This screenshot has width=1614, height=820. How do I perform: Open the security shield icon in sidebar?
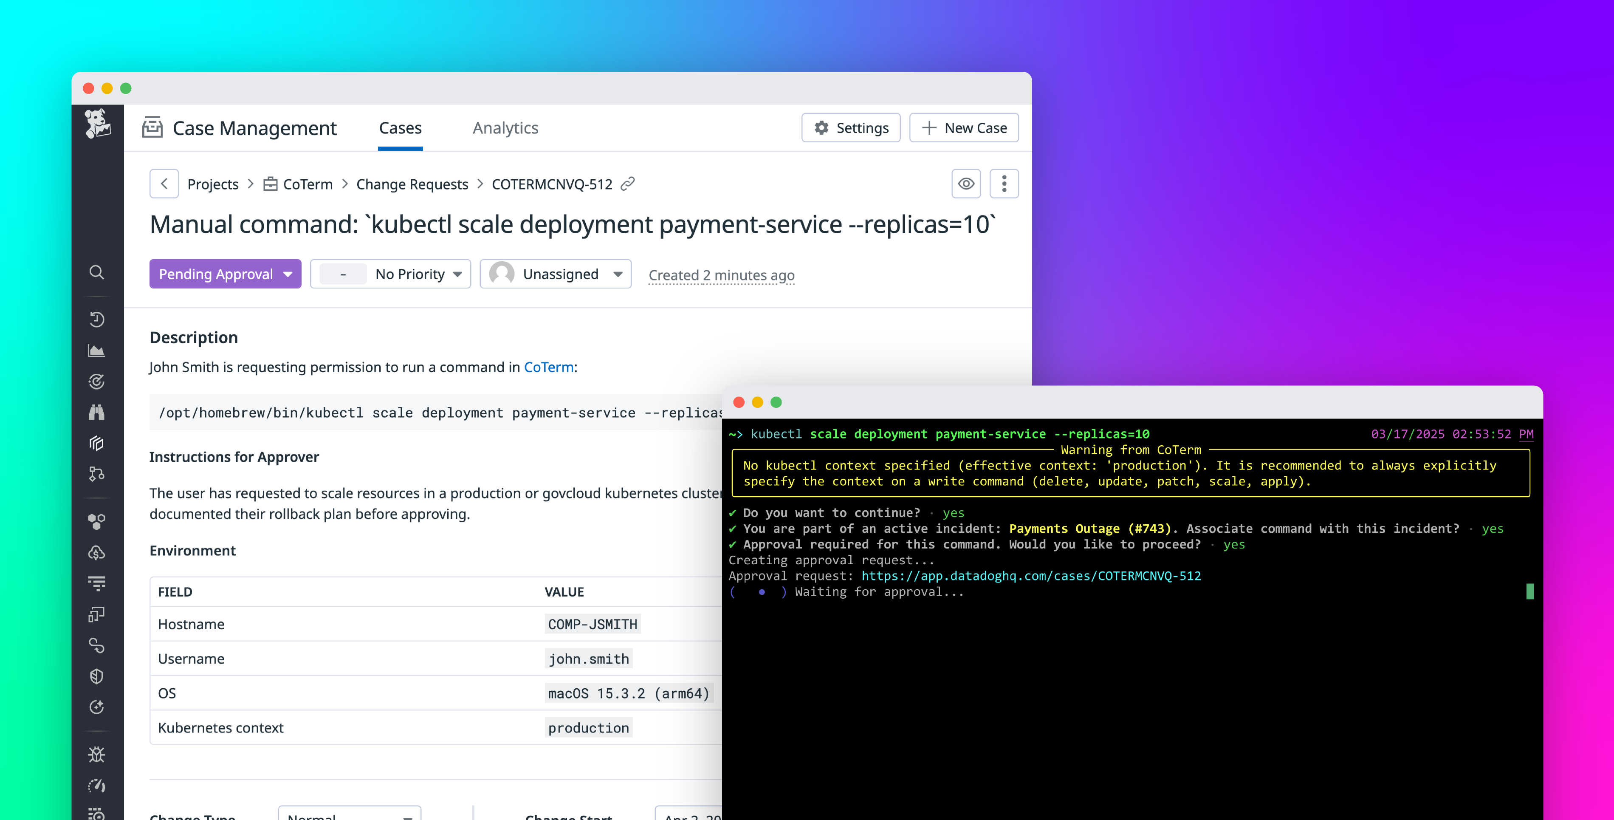96,676
